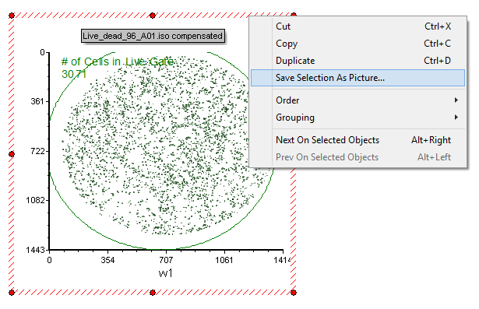479x309 pixels.
Task: Expand Order submenu arrow
Action: [456, 100]
